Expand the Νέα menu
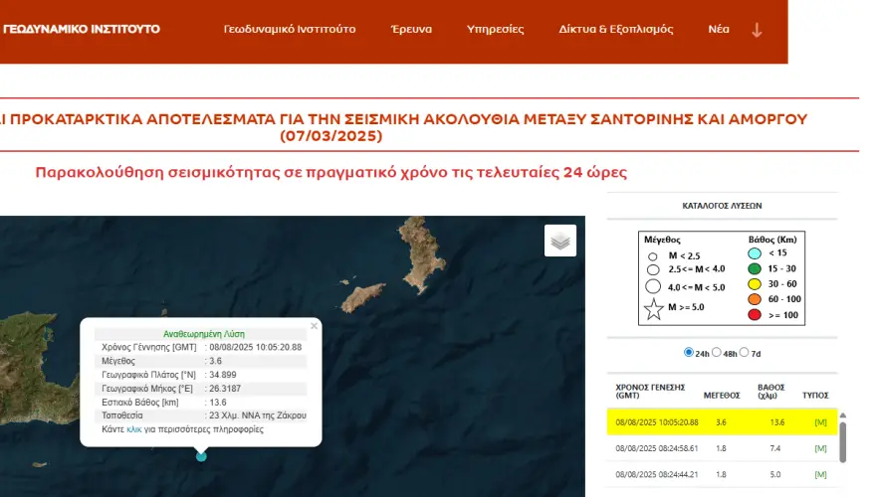The height and width of the screenshot is (497, 876). (x=718, y=29)
